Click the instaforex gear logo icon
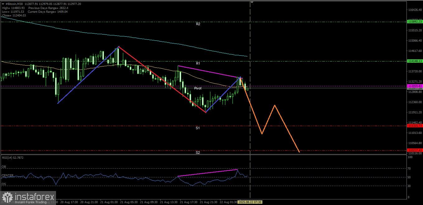 pyautogui.click(x=7, y=197)
